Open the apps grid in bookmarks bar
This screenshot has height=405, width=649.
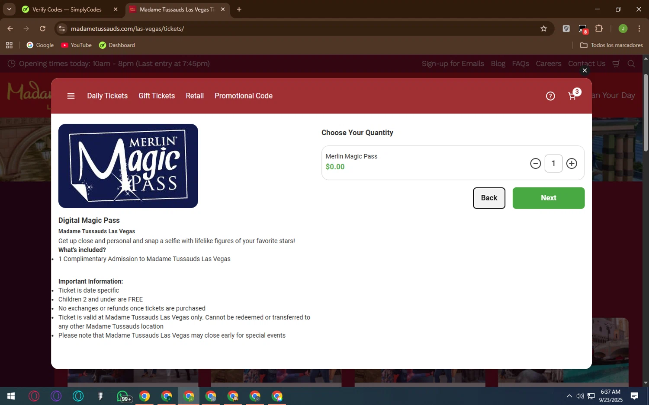pos(9,45)
